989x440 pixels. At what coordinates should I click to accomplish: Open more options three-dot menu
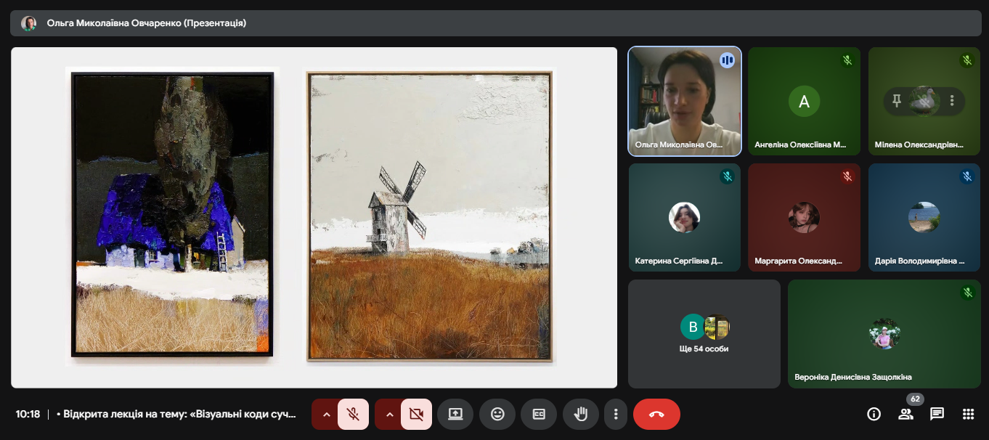point(616,415)
